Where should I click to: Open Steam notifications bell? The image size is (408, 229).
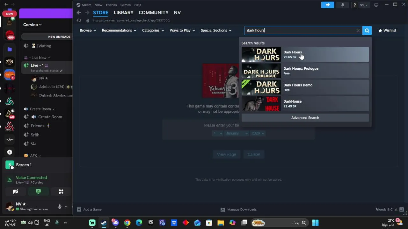point(343,5)
